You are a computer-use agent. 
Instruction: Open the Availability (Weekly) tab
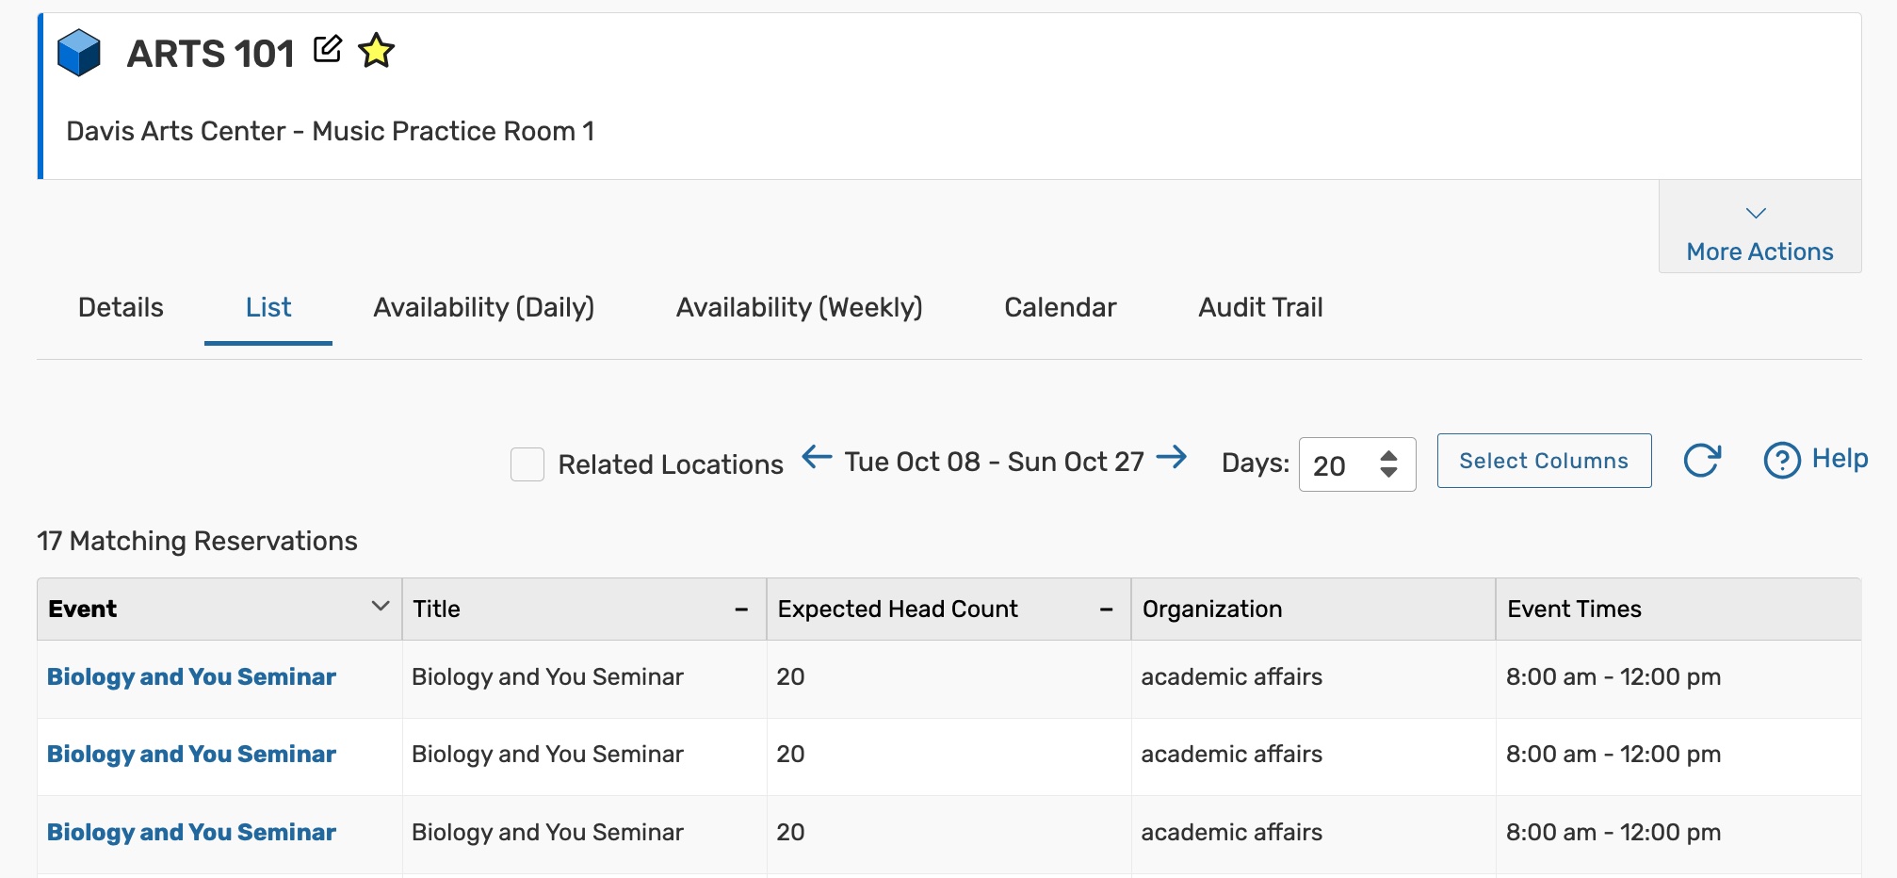pyautogui.click(x=799, y=307)
